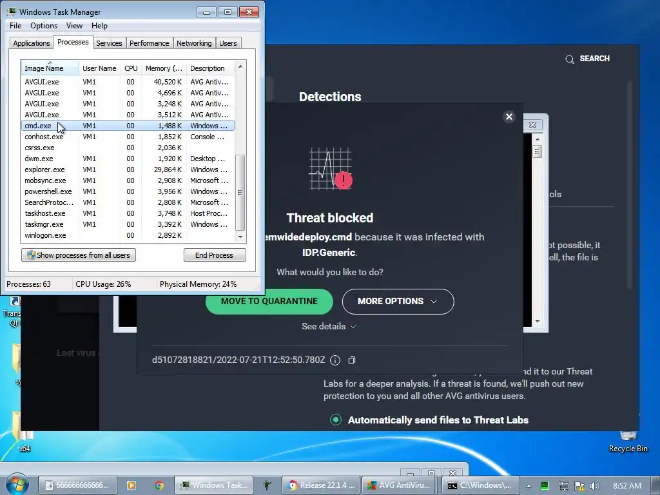Select the mobsync.exe process row
The height and width of the screenshot is (495, 660).
[x=128, y=180]
